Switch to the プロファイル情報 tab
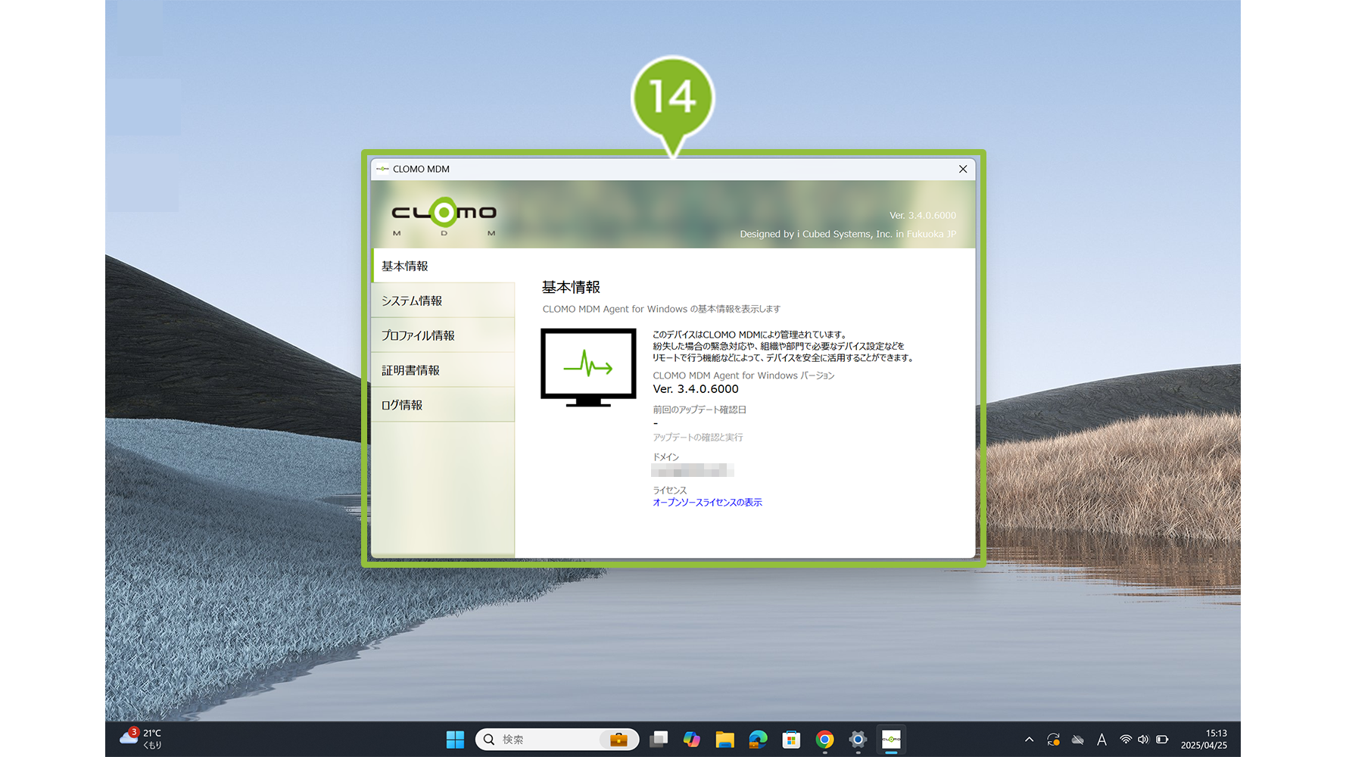This screenshot has height=757, width=1346. (443, 335)
